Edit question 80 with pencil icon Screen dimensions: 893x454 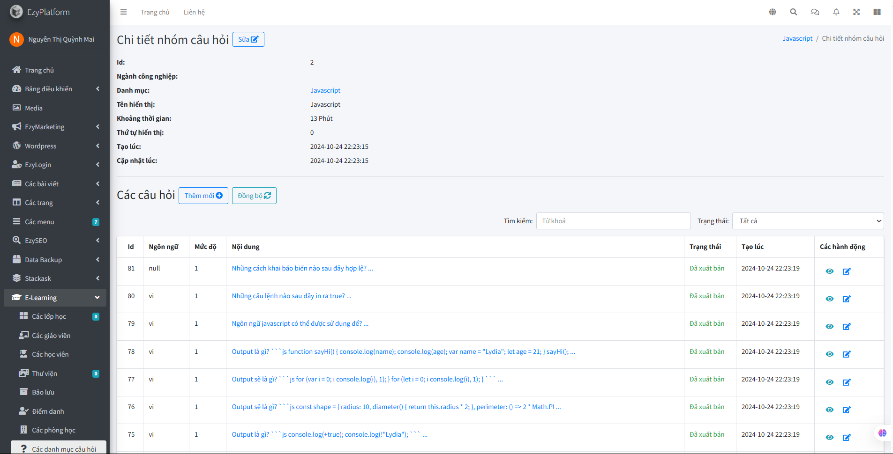click(x=847, y=299)
